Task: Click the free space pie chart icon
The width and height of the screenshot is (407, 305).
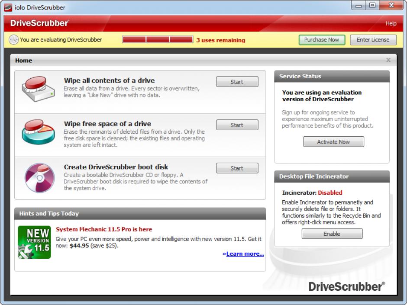Action: (39, 132)
